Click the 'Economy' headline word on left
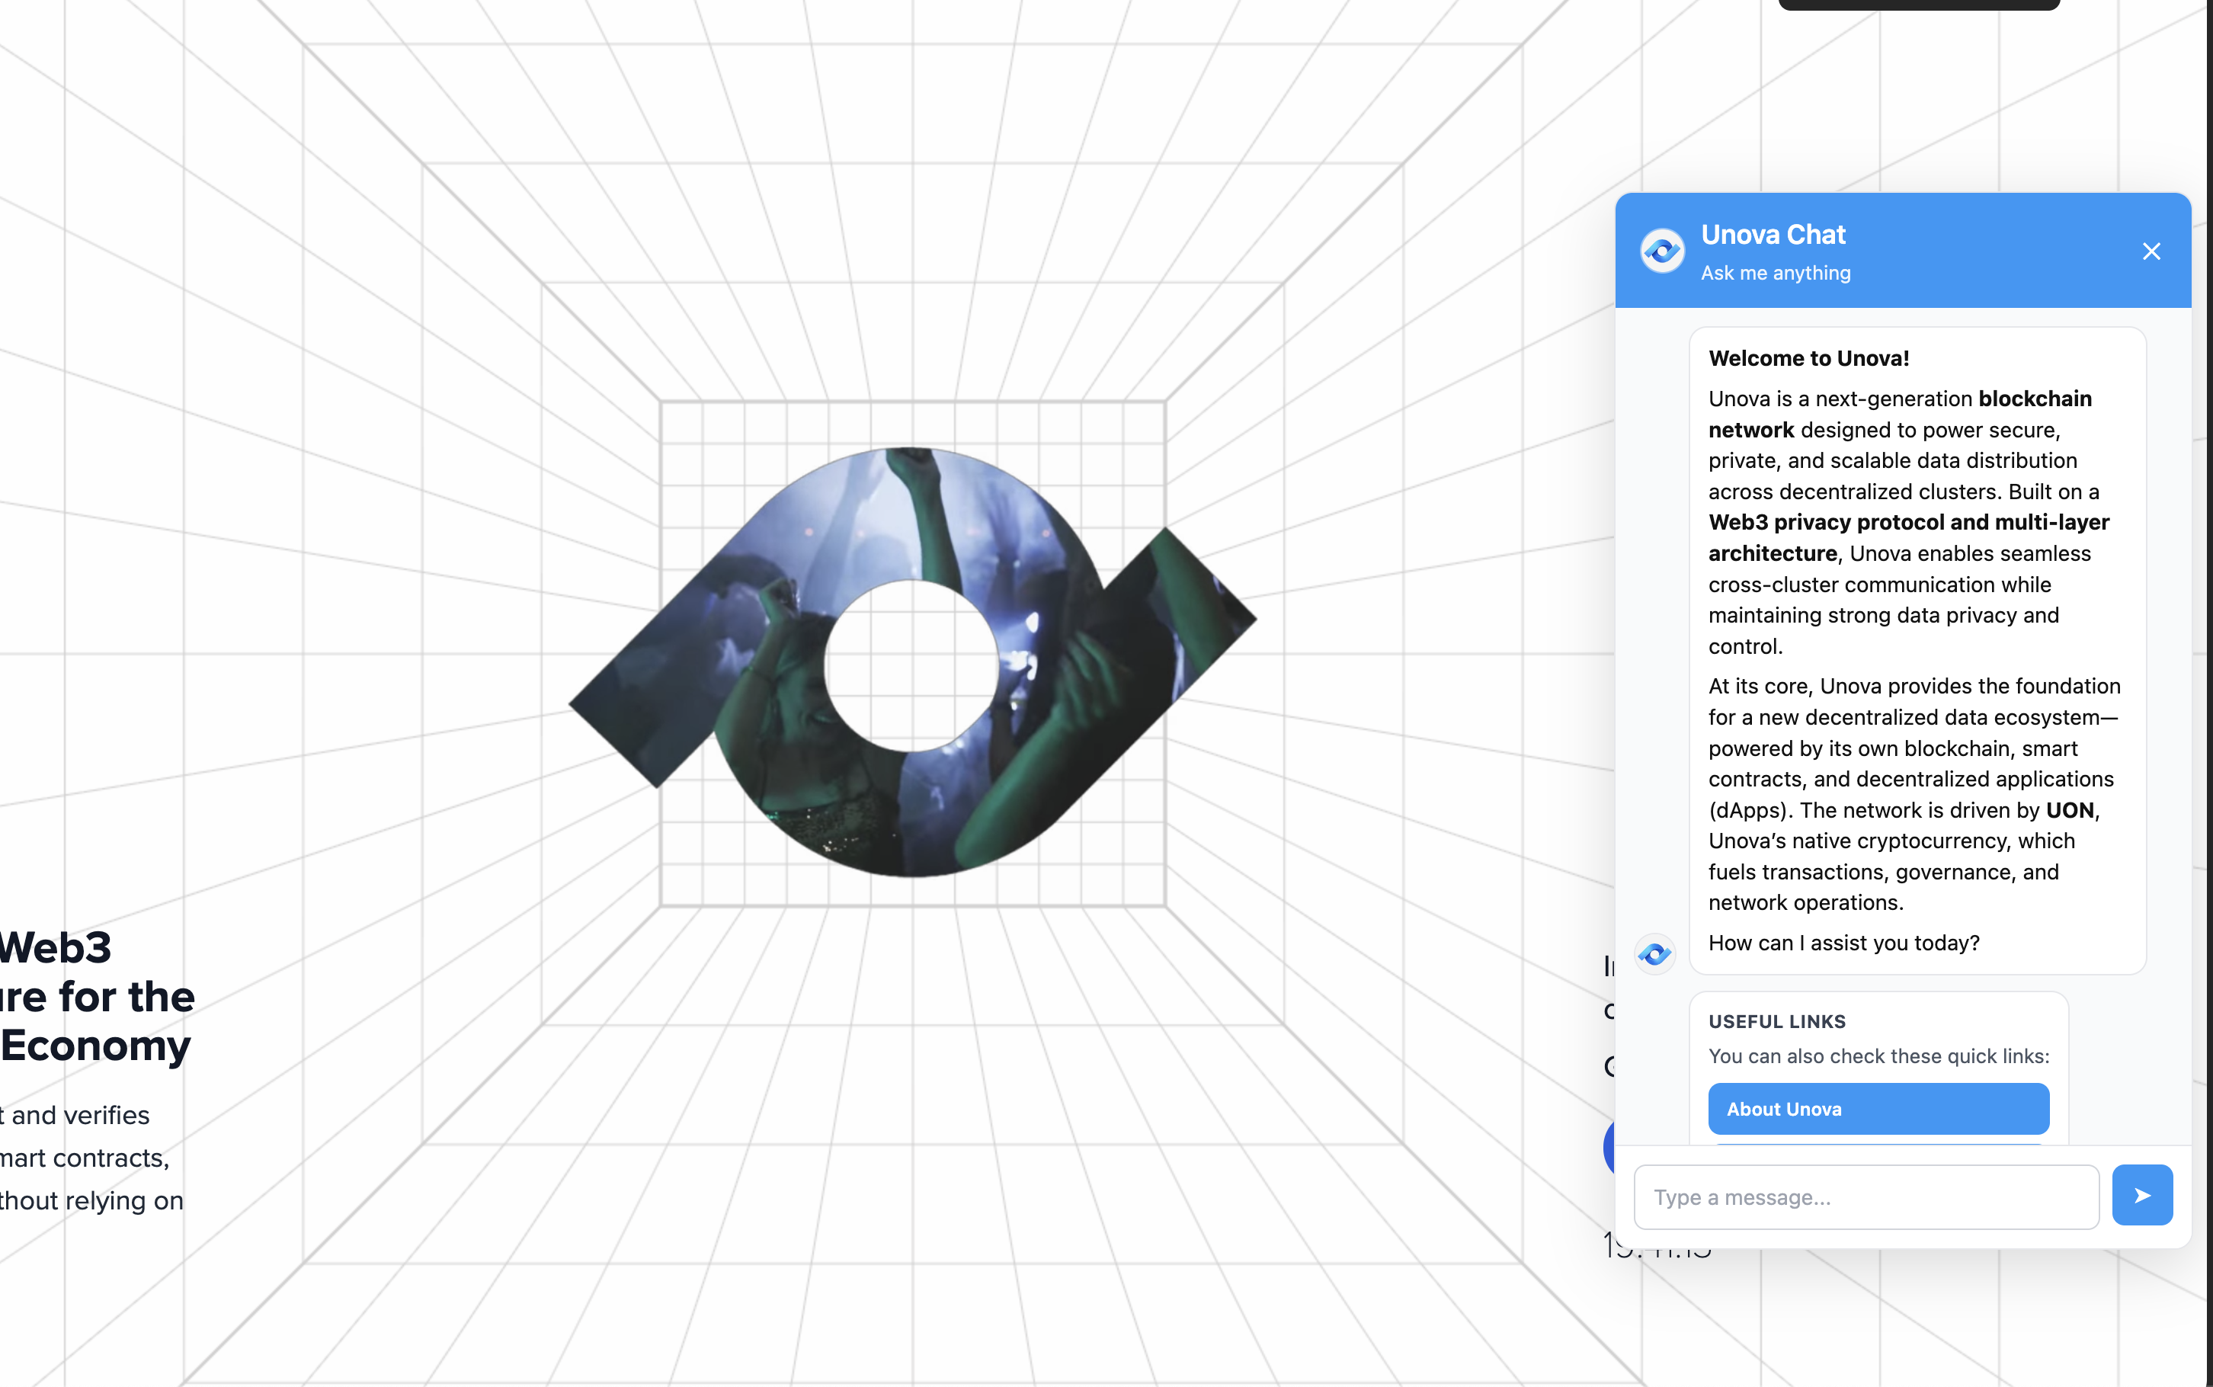2213x1387 pixels. tap(96, 1046)
